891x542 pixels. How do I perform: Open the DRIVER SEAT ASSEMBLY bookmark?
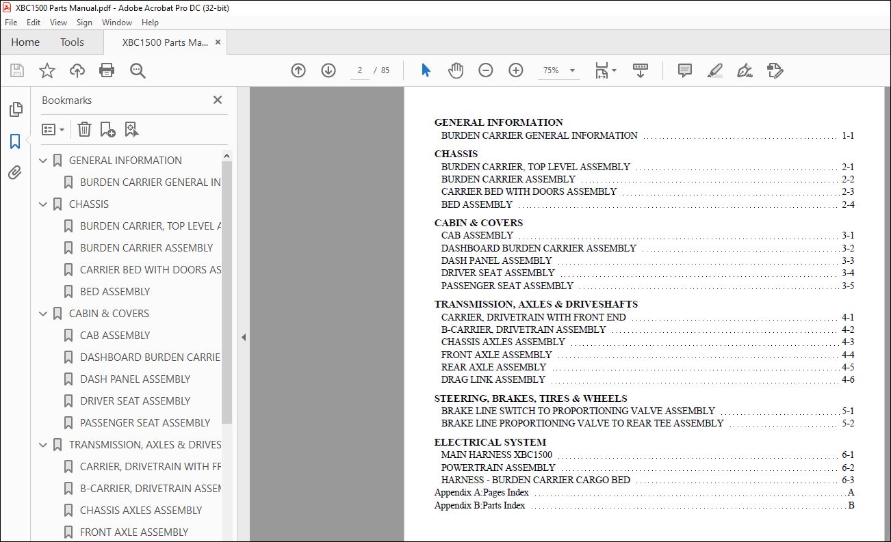point(135,401)
